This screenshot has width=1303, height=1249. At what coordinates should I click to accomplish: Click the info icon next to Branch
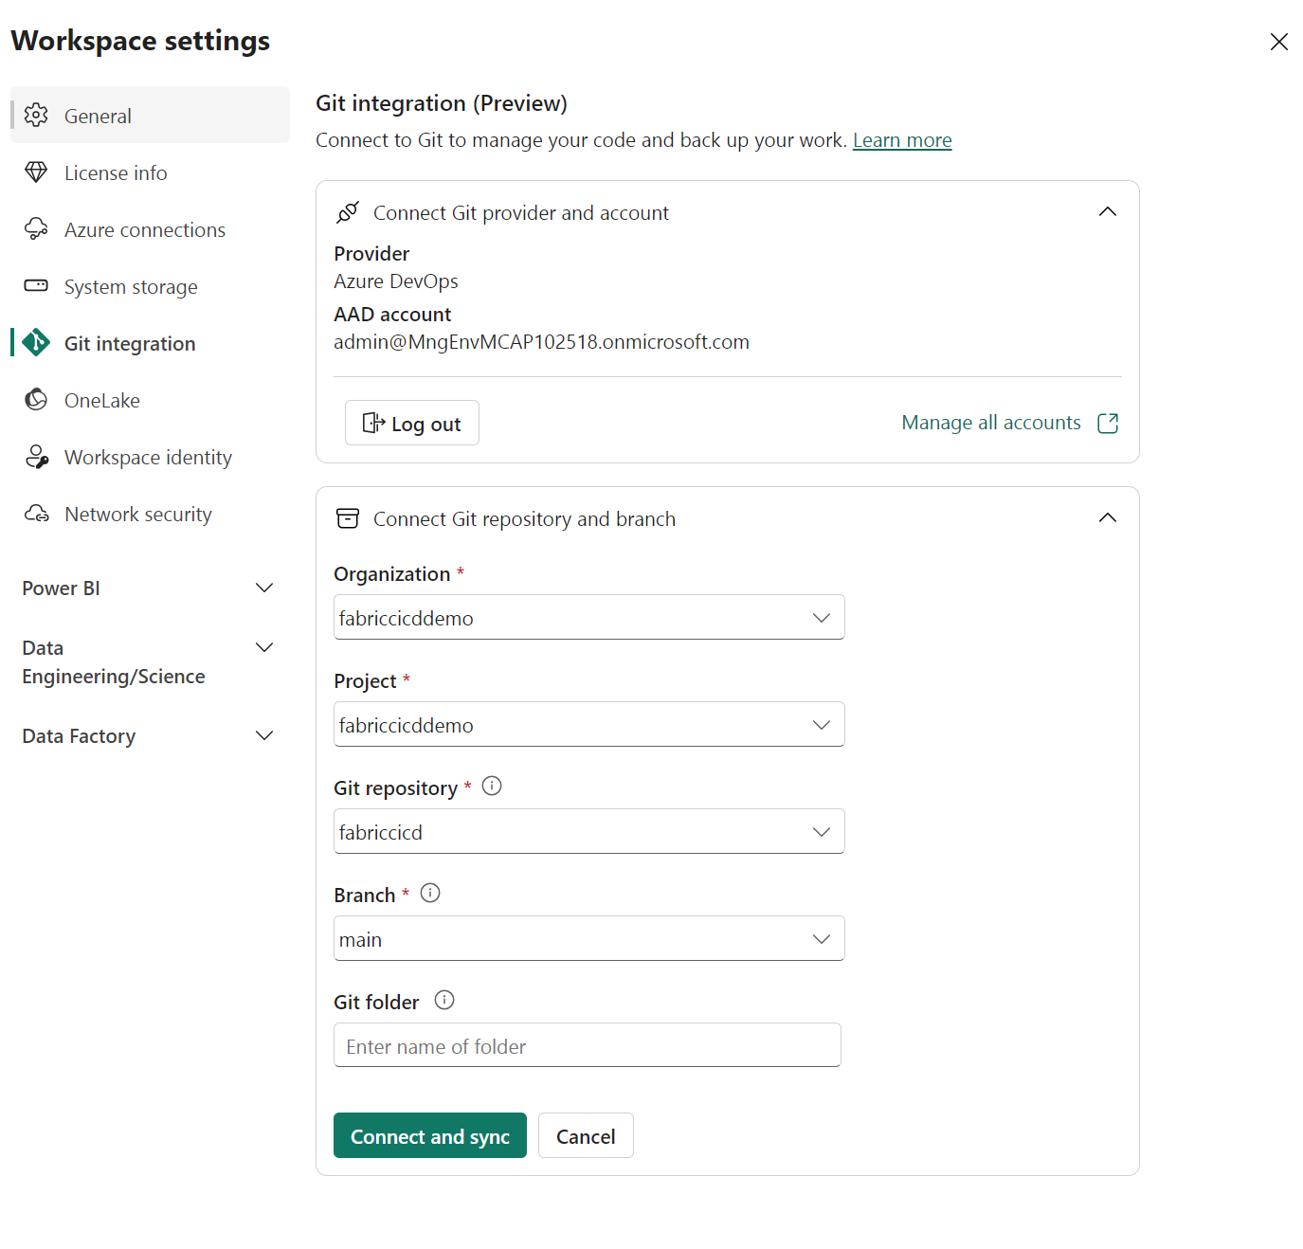click(x=430, y=893)
